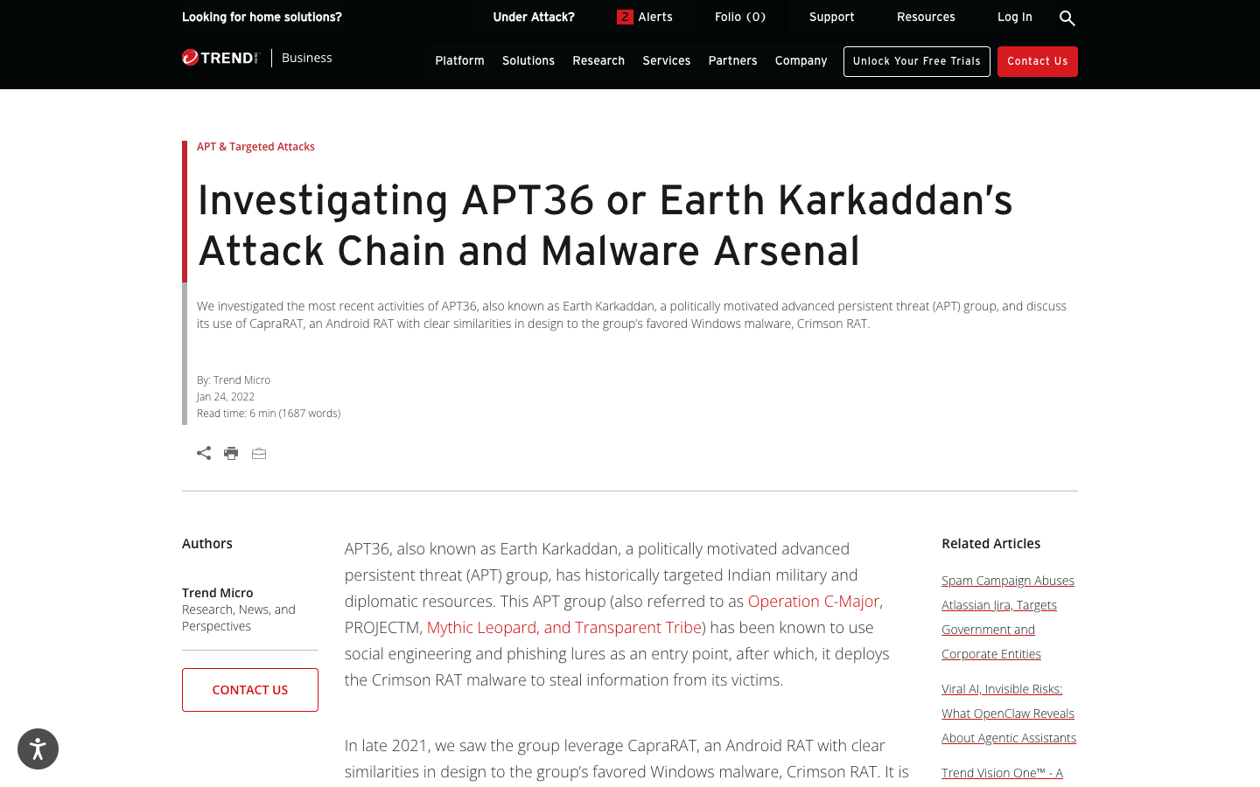This screenshot has height=787, width=1260.
Task: Click the share icon below the article date
Action: 204,453
